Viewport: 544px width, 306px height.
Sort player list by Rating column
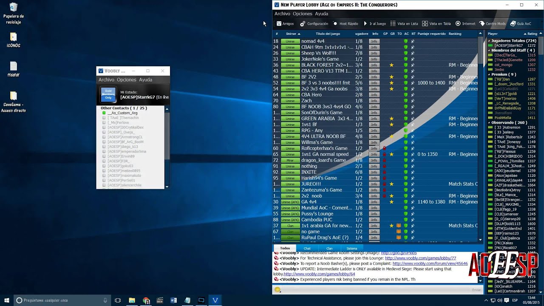pos(532,34)
